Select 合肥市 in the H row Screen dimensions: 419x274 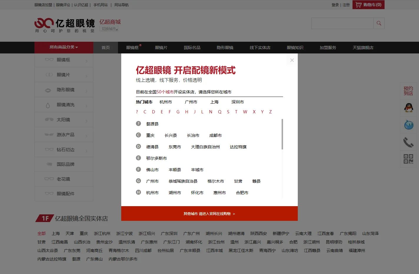coord(242,193)
